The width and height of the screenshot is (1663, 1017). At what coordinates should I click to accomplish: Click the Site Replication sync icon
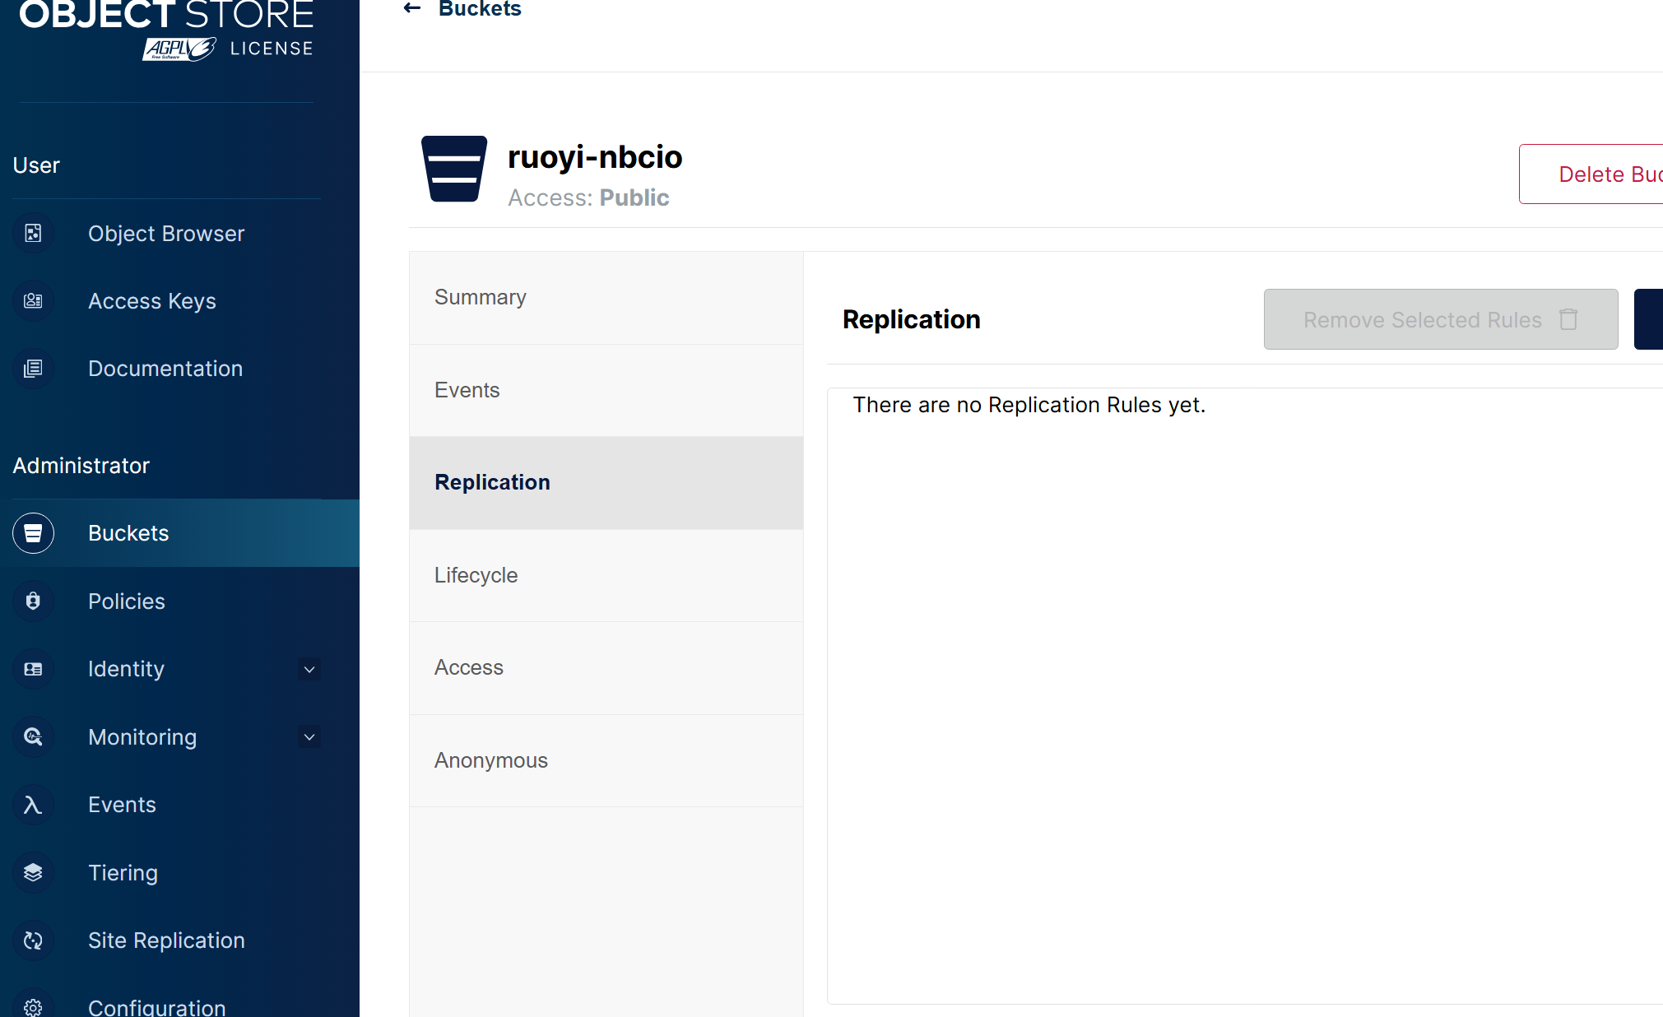33,940
